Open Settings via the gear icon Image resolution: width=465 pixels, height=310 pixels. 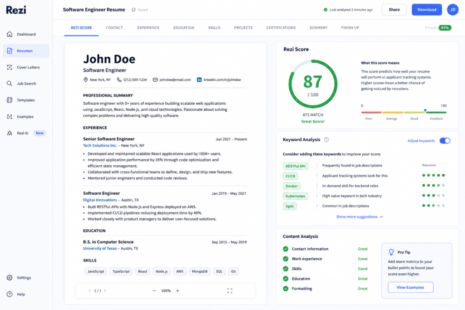pos(10,278)
